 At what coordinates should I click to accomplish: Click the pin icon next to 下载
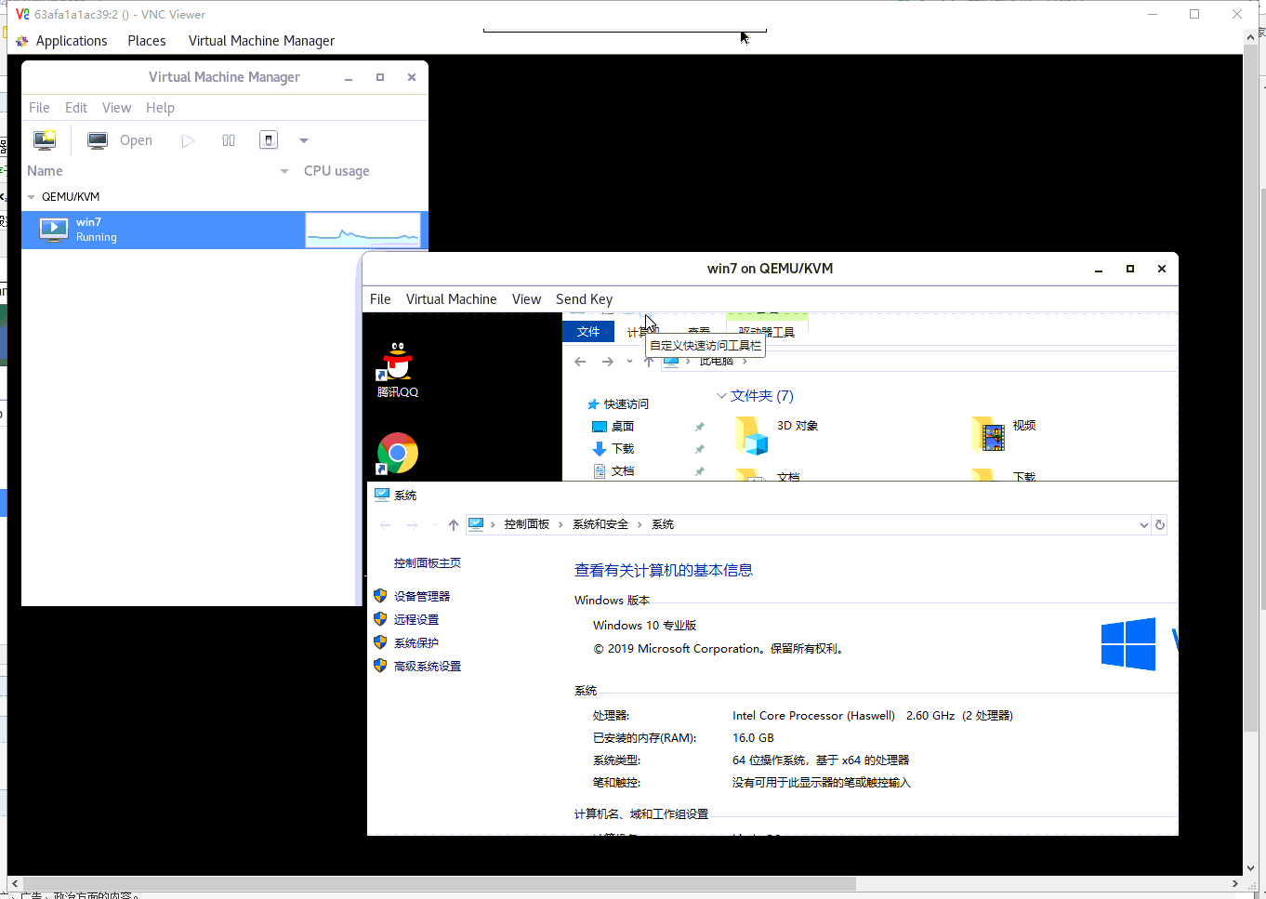[x=700, y=449]
